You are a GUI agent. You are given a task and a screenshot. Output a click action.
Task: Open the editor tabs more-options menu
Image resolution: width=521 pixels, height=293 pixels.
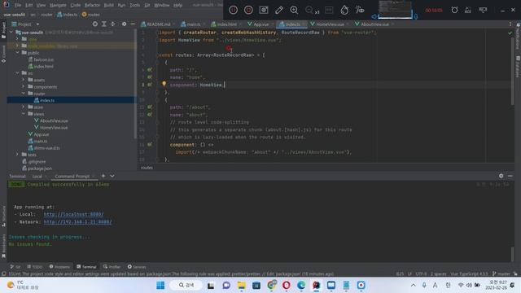510,24
